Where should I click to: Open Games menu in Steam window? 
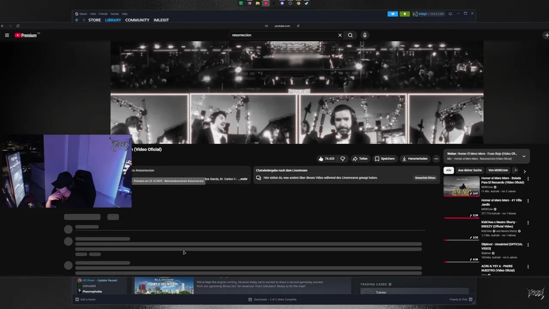pos(115,14)
